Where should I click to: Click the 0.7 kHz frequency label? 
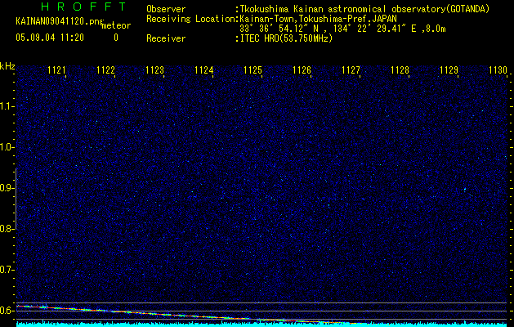7,270
